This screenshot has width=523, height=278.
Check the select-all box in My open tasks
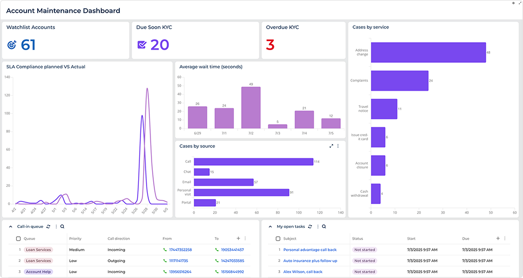(278, 239)
